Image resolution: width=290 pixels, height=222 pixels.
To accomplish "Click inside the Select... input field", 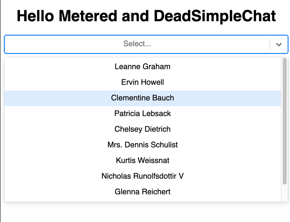I will pos(136,44).
